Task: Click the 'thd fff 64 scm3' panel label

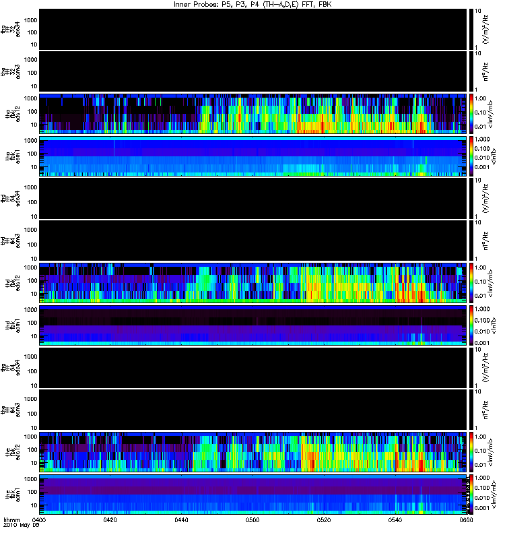Action: [x=11, y=241]
